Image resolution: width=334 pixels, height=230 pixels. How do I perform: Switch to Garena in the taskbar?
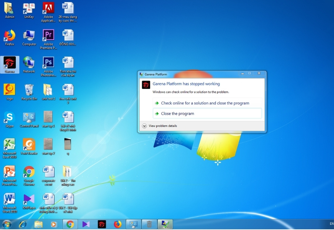tap(101, 224)
